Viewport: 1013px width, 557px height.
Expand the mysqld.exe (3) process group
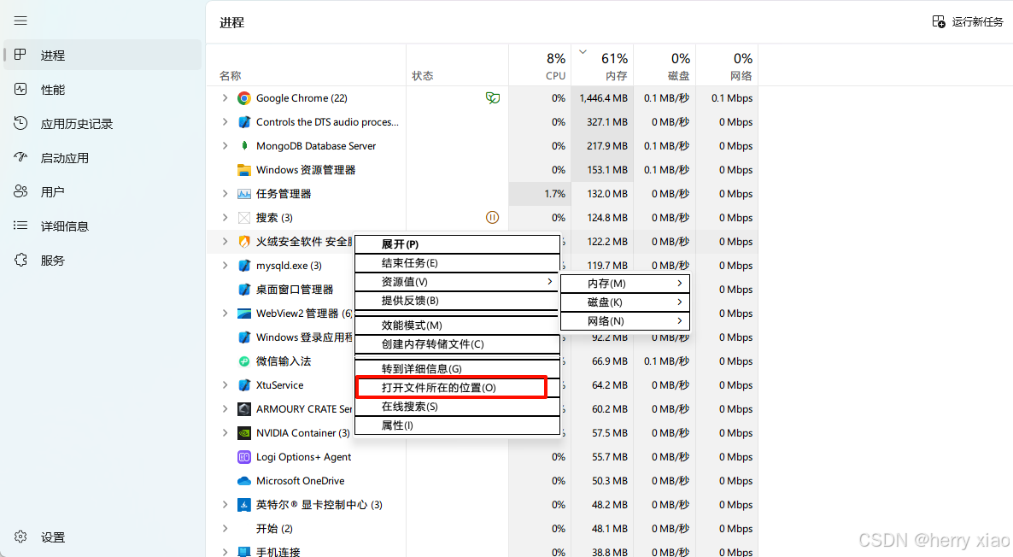pos(225,266)
